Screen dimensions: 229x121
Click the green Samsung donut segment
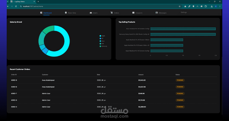click(49, 30)
